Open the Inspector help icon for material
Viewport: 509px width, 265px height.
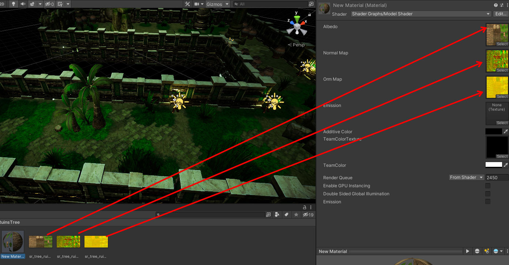coord(496,5)
